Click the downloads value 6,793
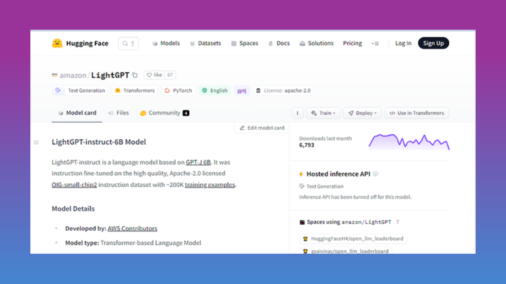The width and height of the screenshot is (506, 284). pyautogui.click(x=306, y=145)
